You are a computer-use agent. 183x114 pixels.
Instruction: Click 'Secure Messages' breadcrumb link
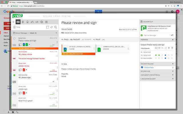click(x=21, y=33)
